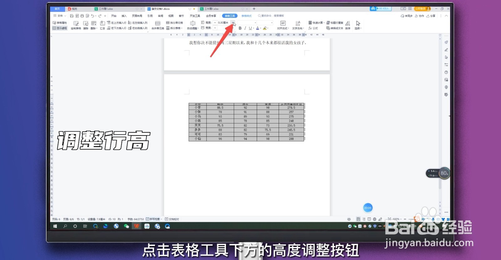
Task: Click 标题行重复 repeat header rows
Action: coord(335,23)
